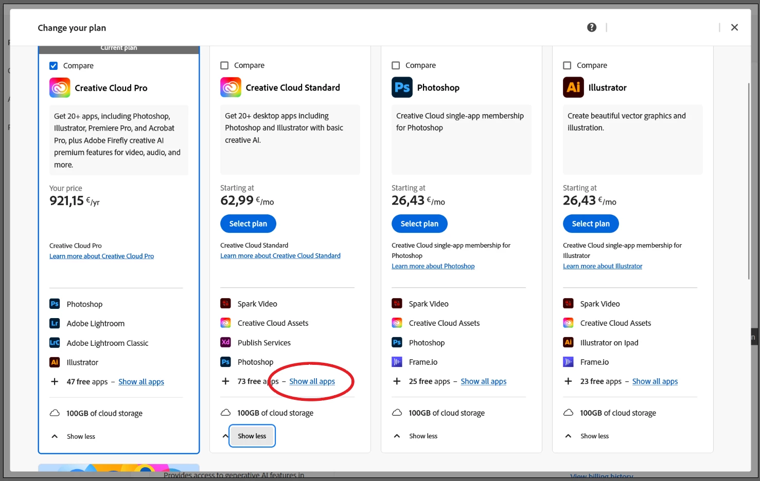Show all apps for 23 free apps
The height and width of the screenshot is (481, 760).
click(655, 381)
